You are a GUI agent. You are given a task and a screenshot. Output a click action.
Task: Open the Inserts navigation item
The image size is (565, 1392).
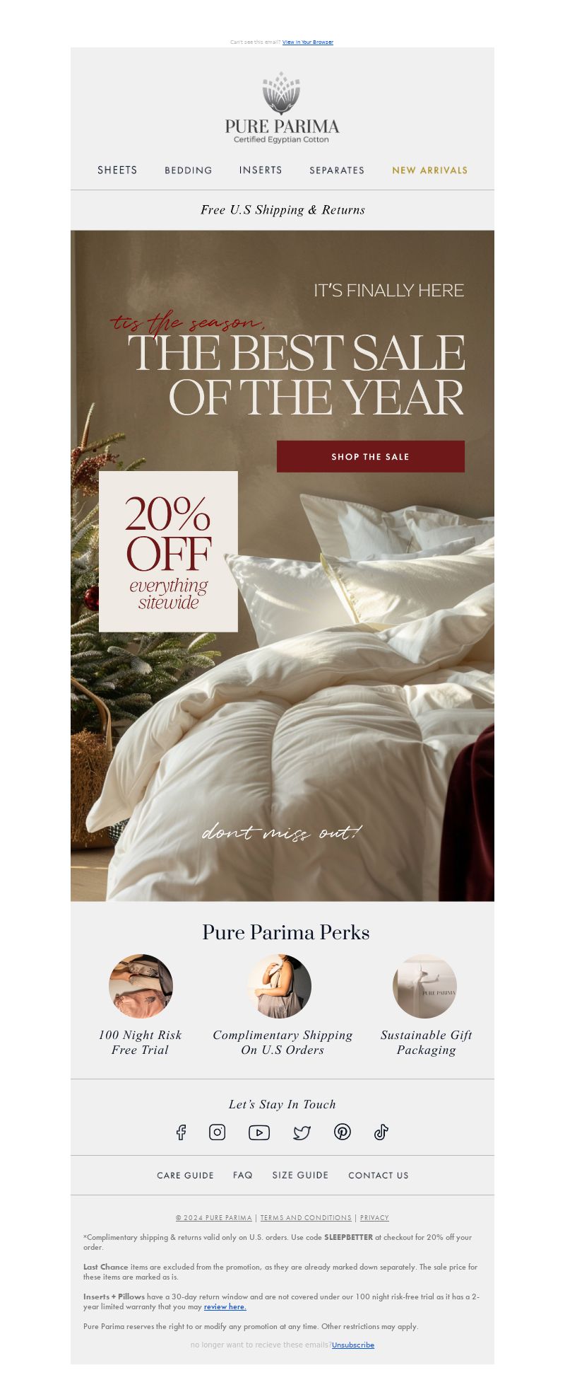point(261,170)
